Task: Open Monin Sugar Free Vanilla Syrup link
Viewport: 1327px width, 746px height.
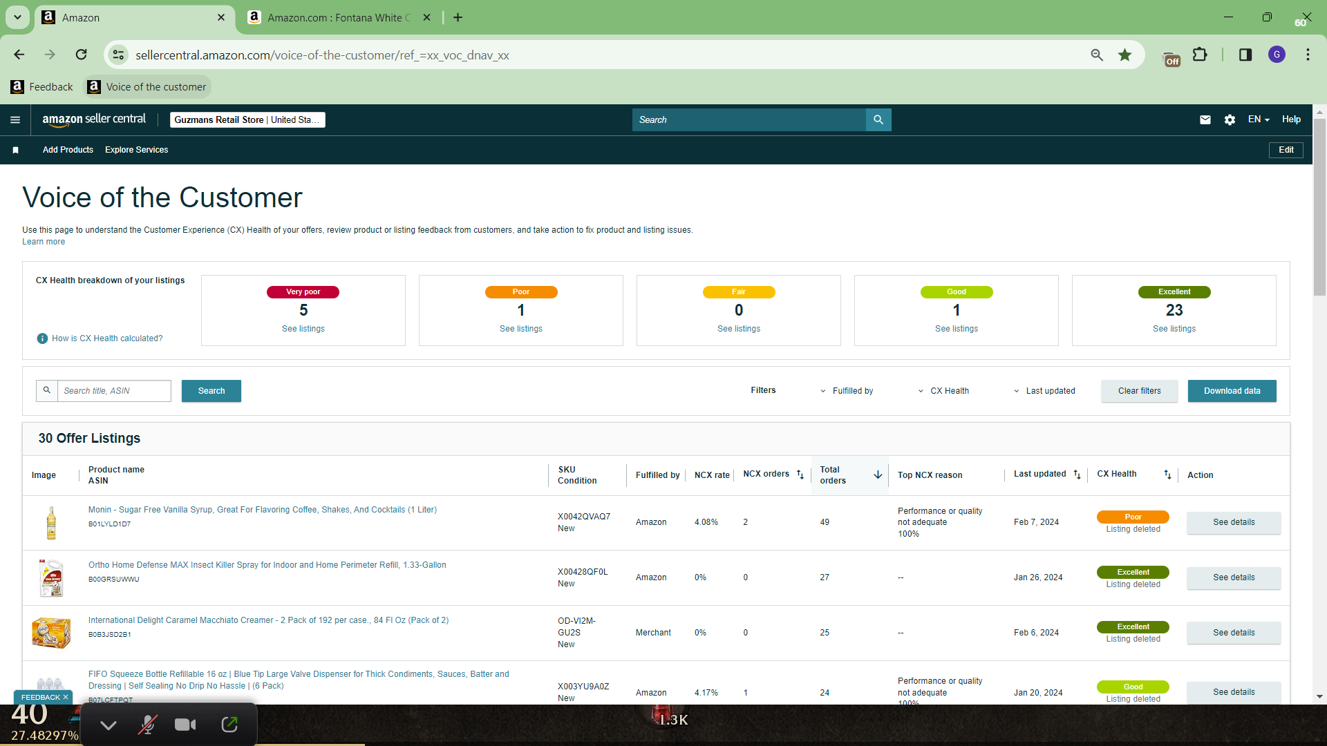Action: point(263,510)
